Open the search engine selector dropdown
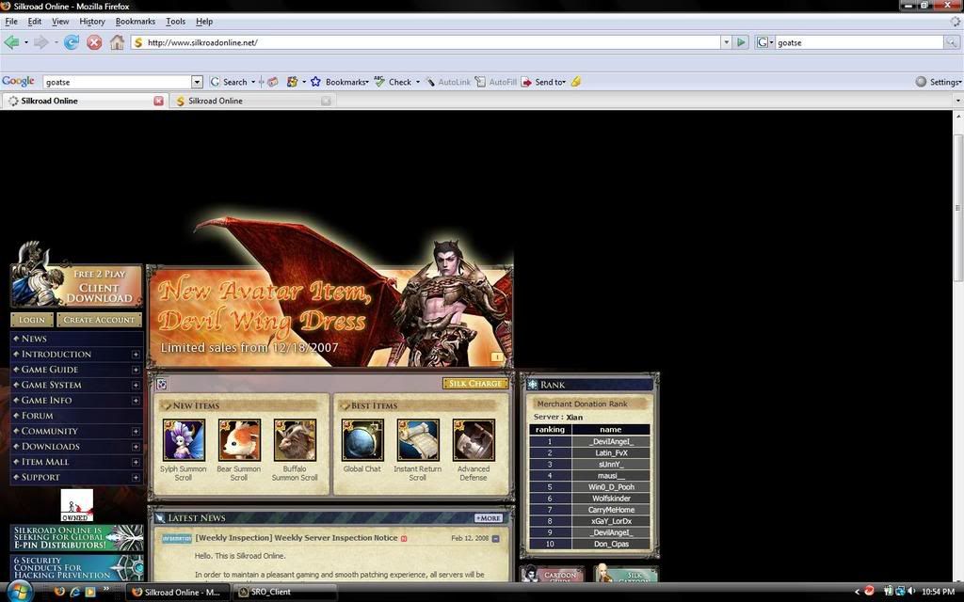The image size is (964, 602). click(764, 42)
